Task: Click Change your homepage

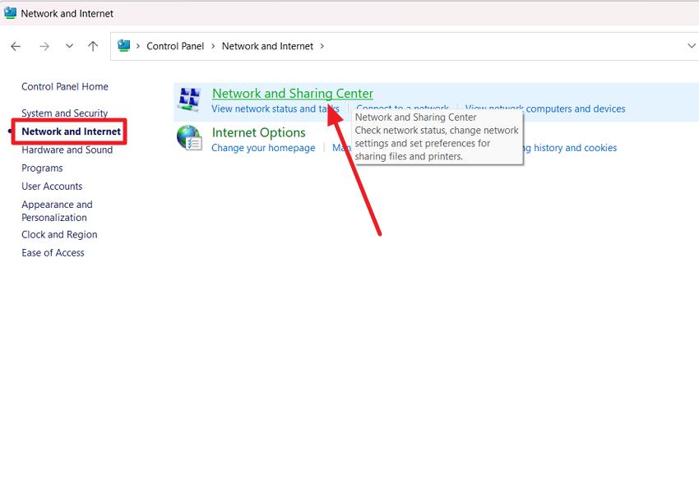Action: 263,147
